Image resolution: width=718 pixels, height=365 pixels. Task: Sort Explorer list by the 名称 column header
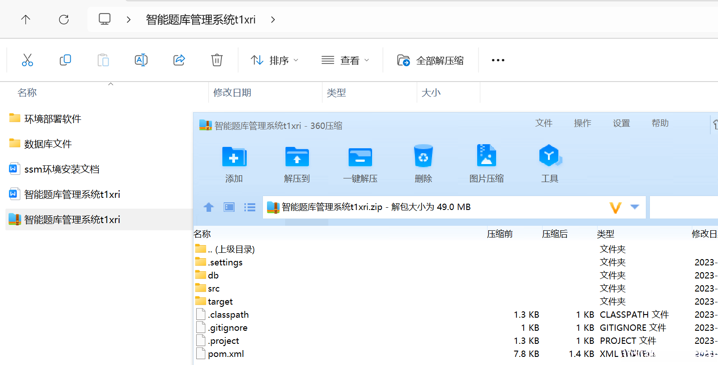27,92
